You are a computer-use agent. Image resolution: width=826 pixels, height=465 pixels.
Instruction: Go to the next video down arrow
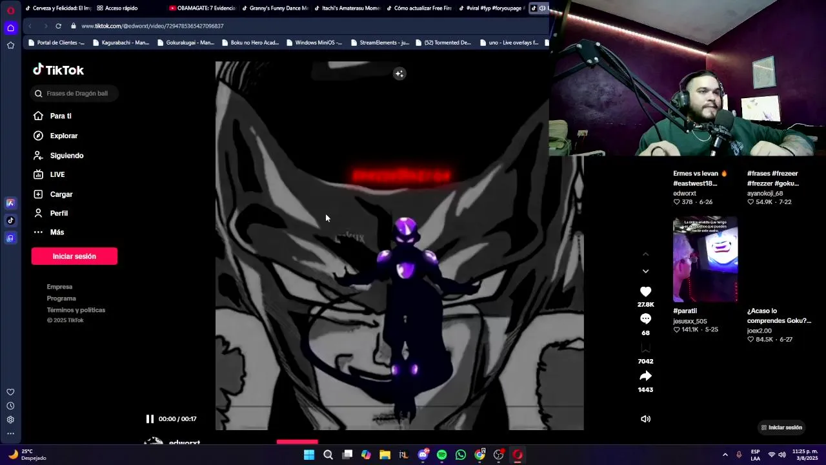(645, 271)
